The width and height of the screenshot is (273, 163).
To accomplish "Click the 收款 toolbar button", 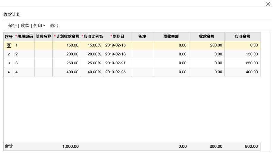I will (x=25, y=26).
